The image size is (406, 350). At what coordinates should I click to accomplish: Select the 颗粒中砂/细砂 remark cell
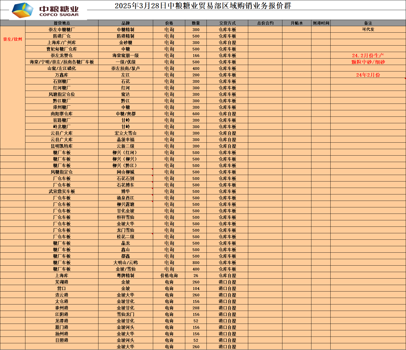(368, 62)
